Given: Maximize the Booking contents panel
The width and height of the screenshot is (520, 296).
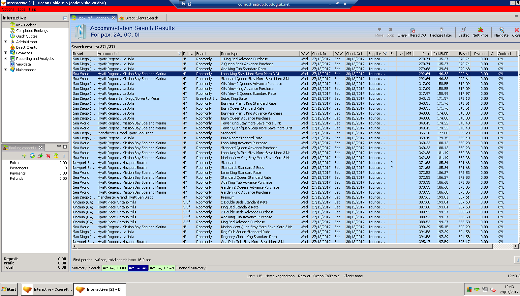Looking at the screenshot, I should coord(65,147).
